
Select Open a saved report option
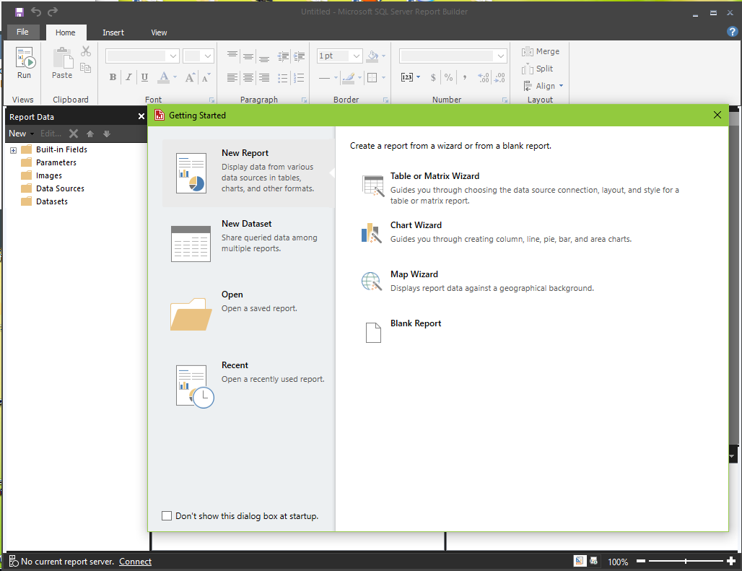tap(248, 314)
